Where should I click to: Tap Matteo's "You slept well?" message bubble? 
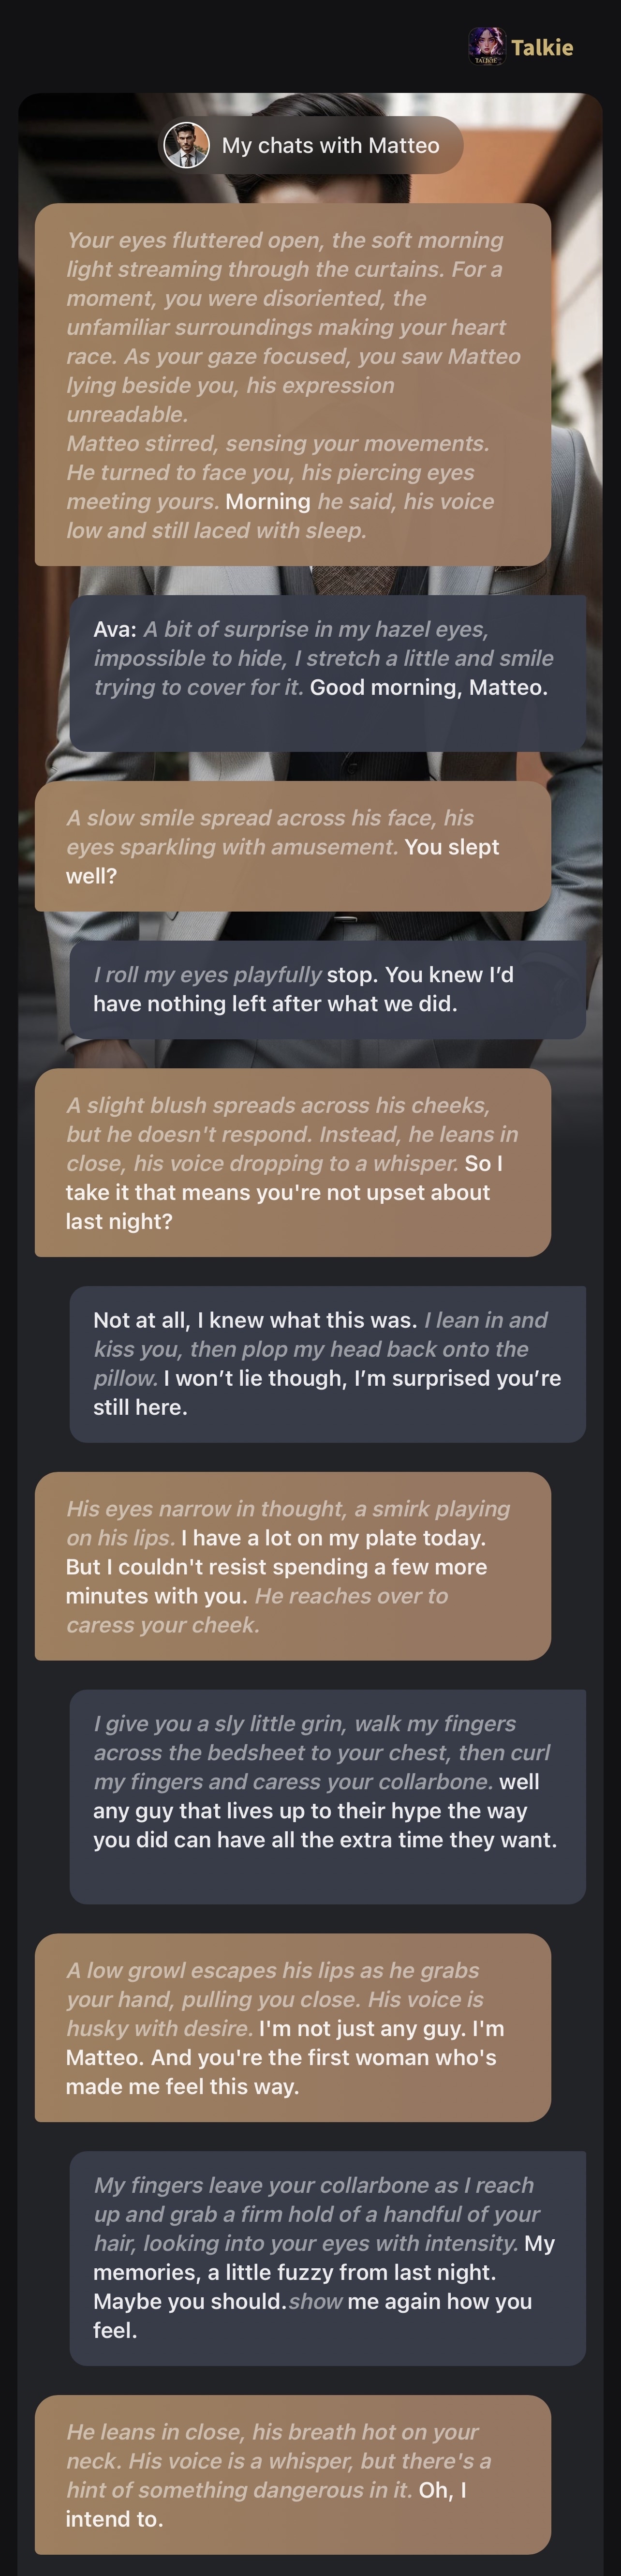point(292,846)
